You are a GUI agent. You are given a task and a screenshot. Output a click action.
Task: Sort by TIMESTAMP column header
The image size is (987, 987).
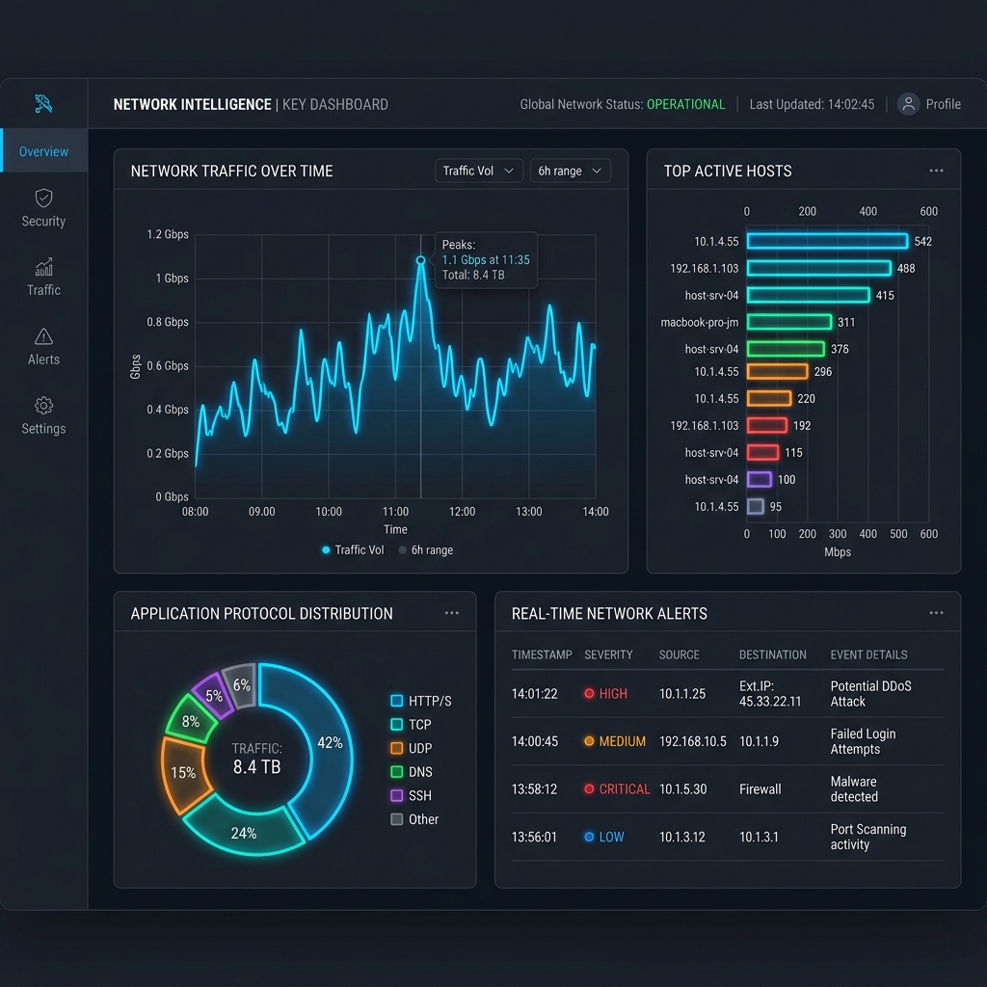click(542, 654)
